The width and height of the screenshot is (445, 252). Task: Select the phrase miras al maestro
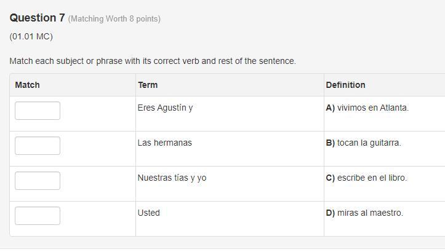[x=370, y=213]
